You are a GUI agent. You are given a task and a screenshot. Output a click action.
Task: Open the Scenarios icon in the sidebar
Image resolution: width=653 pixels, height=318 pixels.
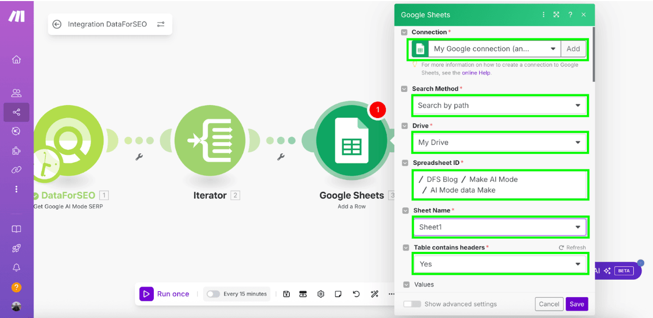click(x=16, y=112)
